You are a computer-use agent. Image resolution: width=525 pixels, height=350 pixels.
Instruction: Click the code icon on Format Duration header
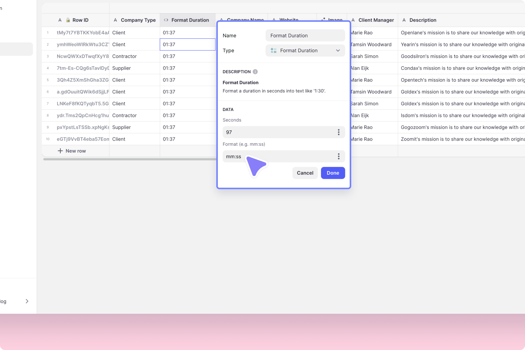(x=166, y=20)
